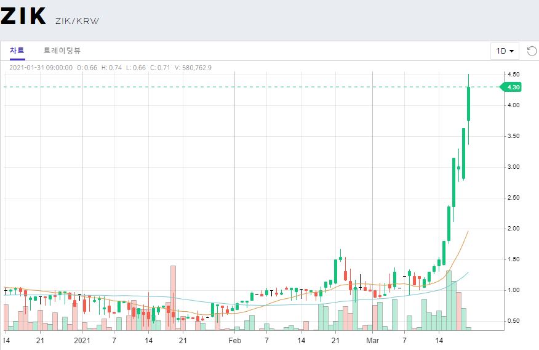
Task: Click the 2021 date axis label
Action: [x=82, y=341]
